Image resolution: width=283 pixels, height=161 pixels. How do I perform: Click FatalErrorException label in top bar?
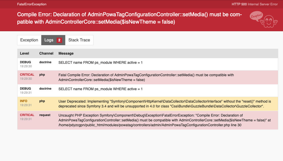[32, 4]
